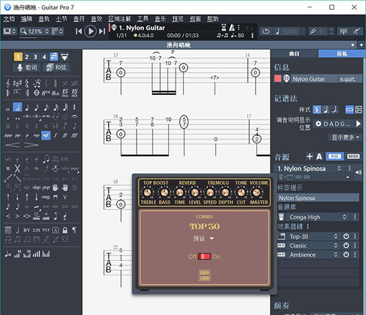Click the BV barre icon
366x315 pixels.
(x=27, y=230)
